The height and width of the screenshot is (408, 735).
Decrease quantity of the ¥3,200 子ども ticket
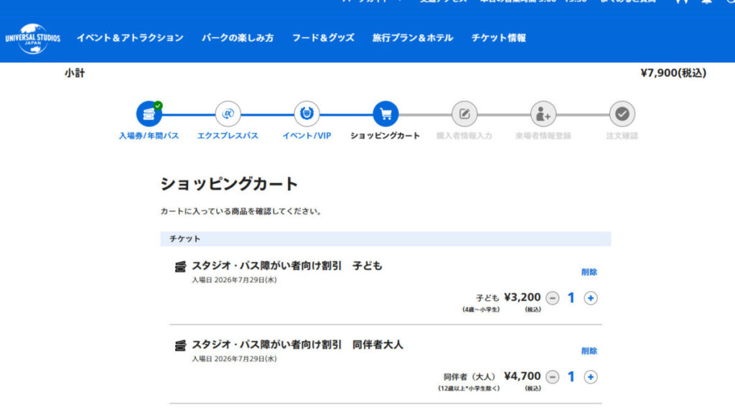tap(552, 298)
